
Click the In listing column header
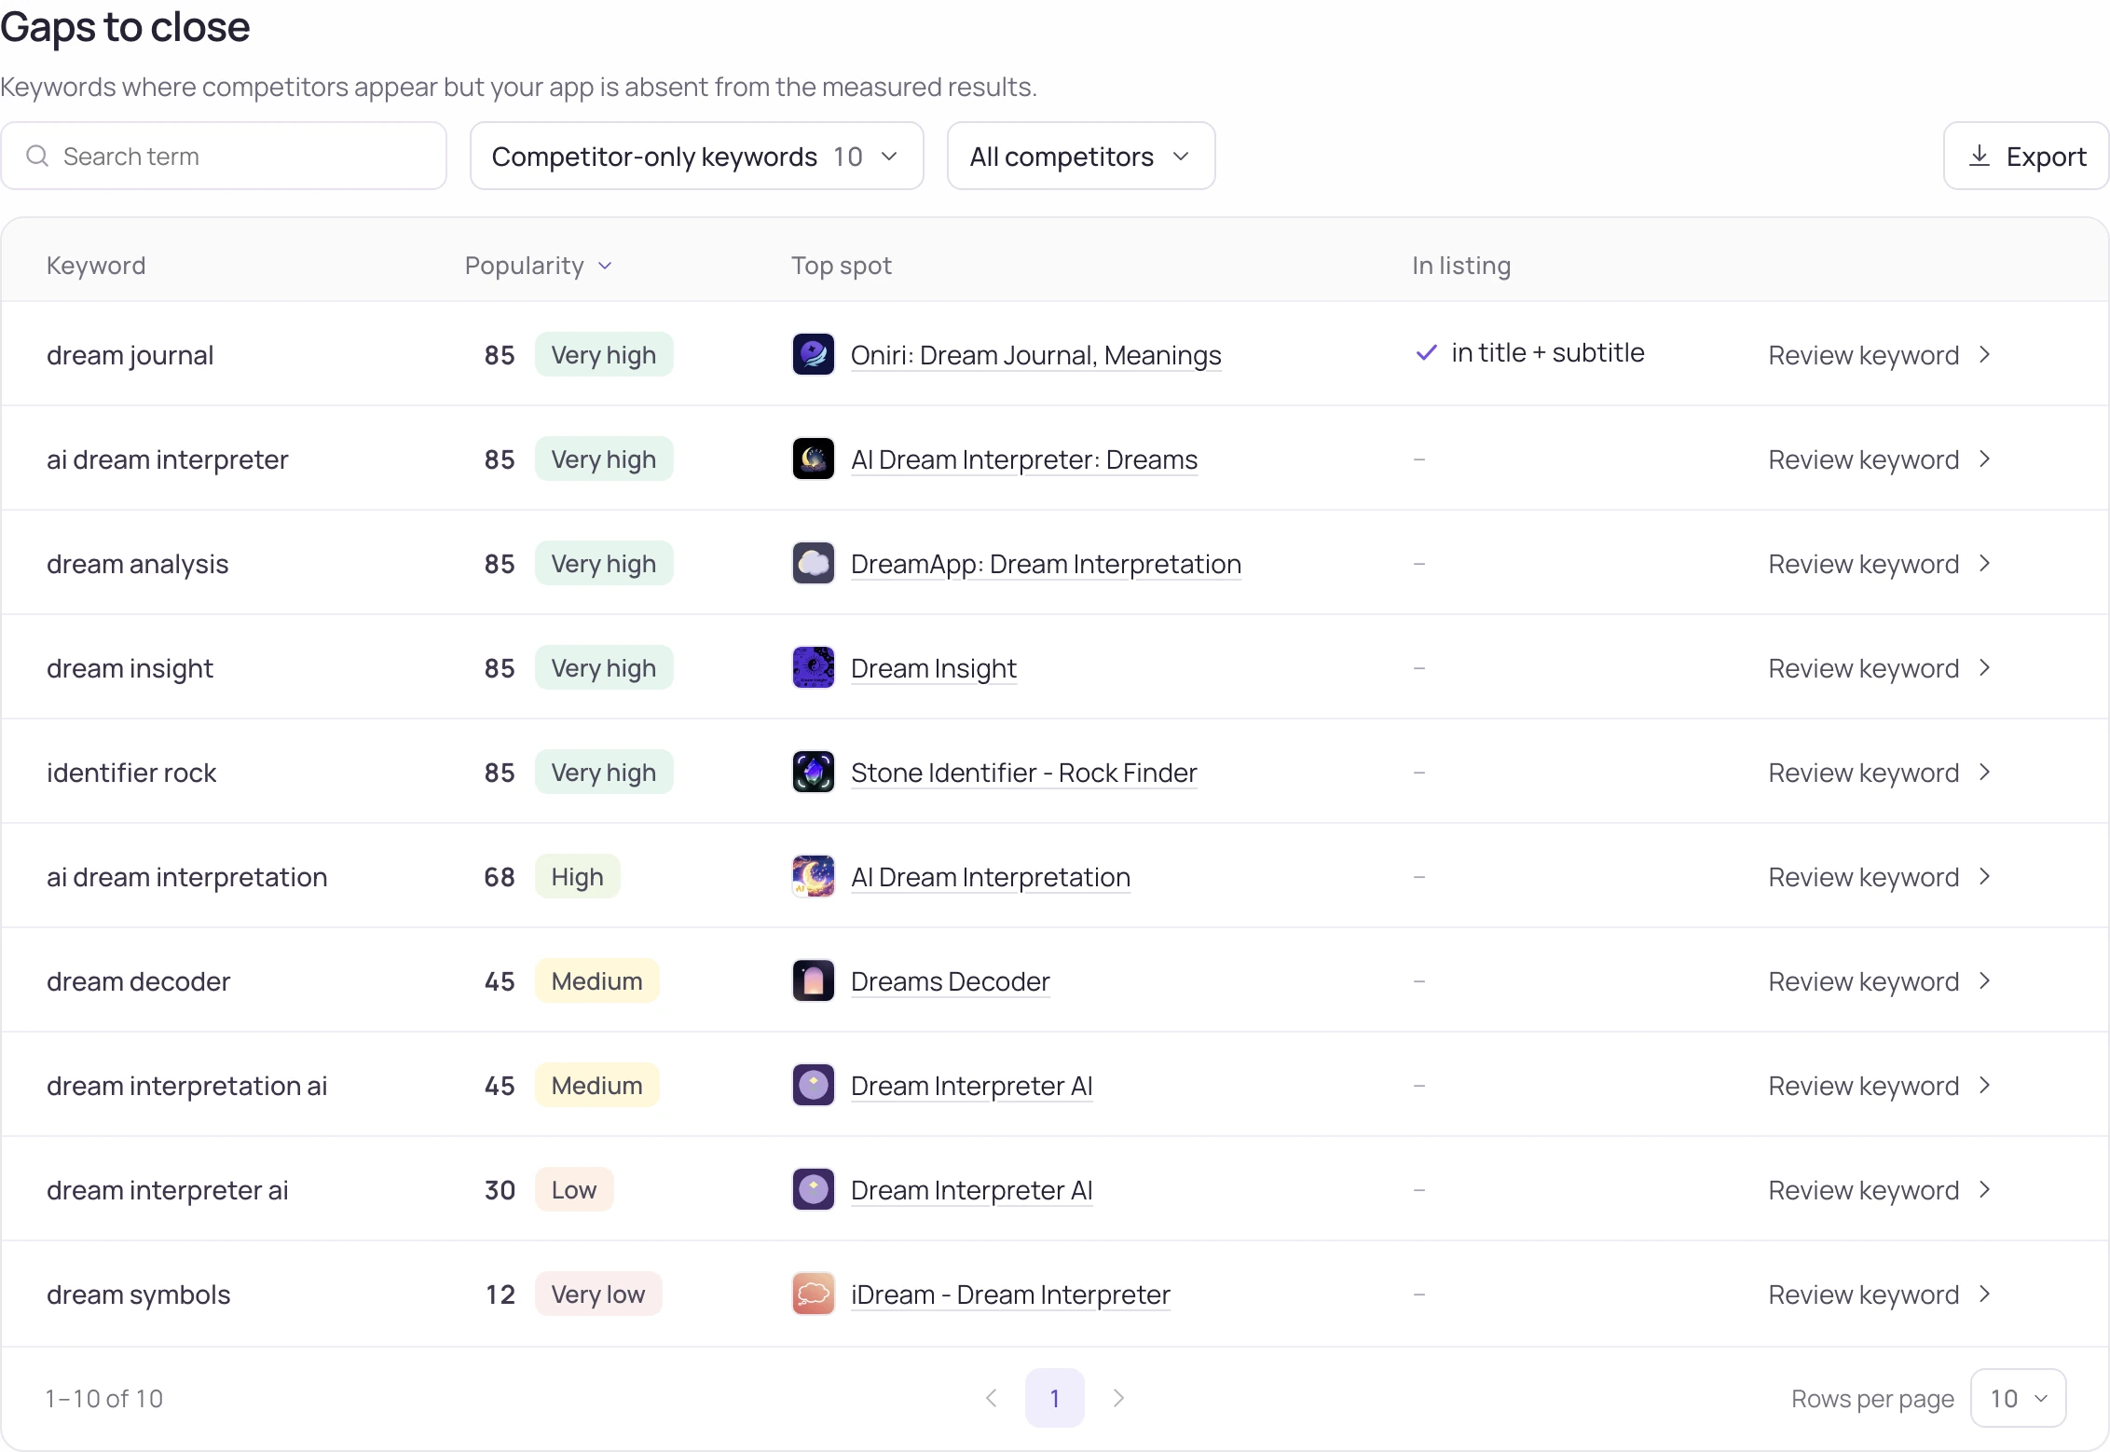click(1461, 266)
